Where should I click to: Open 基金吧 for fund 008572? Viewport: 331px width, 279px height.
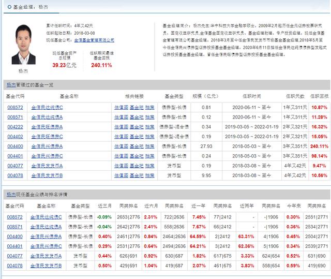click(137, 108)
